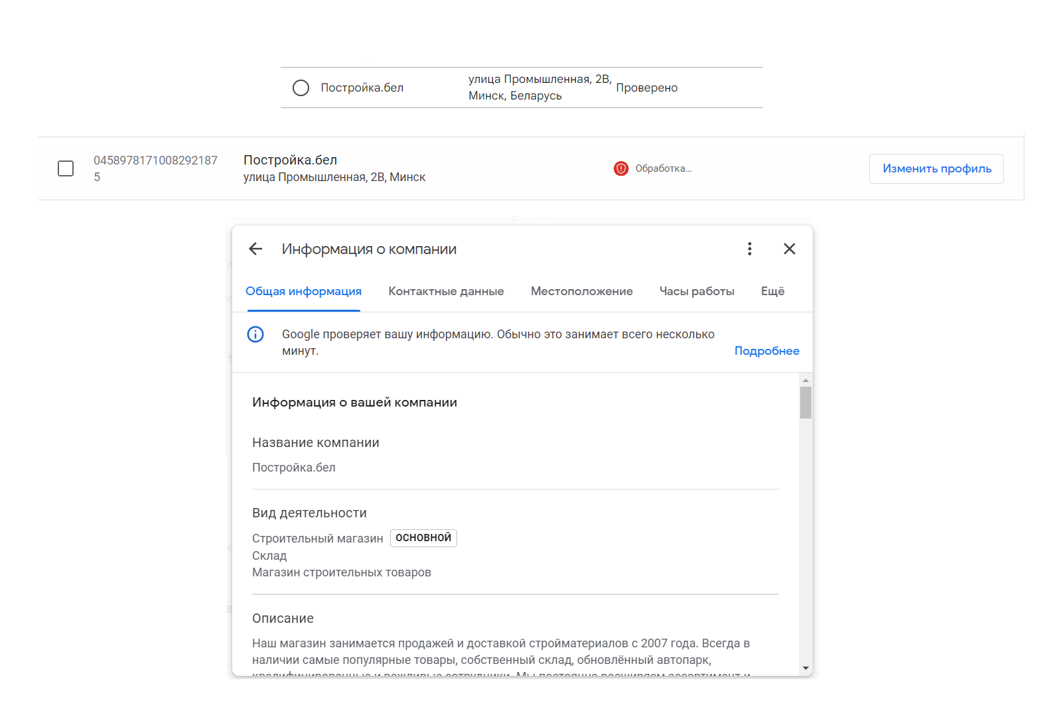
Task: Select Магазин строительных товаров category
Action: click(342, 572)
